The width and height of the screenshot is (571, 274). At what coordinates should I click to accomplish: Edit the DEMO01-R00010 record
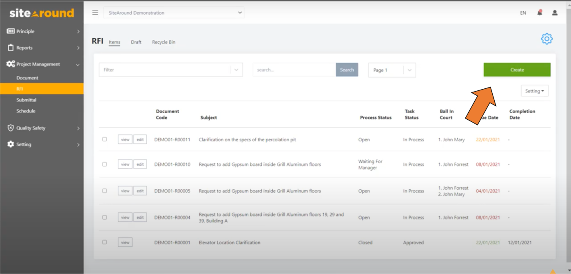140,164
